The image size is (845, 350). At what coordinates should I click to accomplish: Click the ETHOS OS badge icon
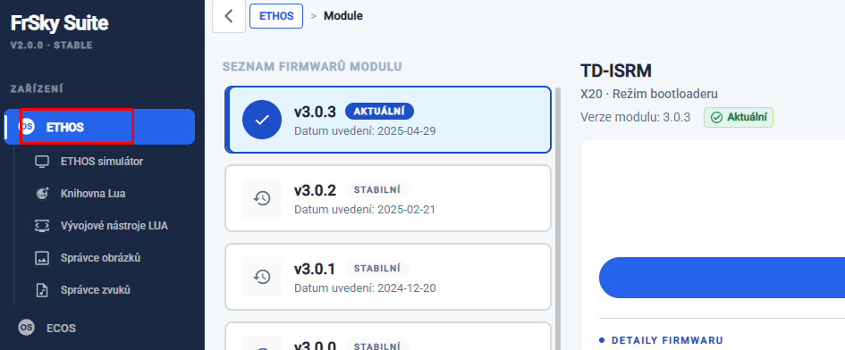point(26,127)
